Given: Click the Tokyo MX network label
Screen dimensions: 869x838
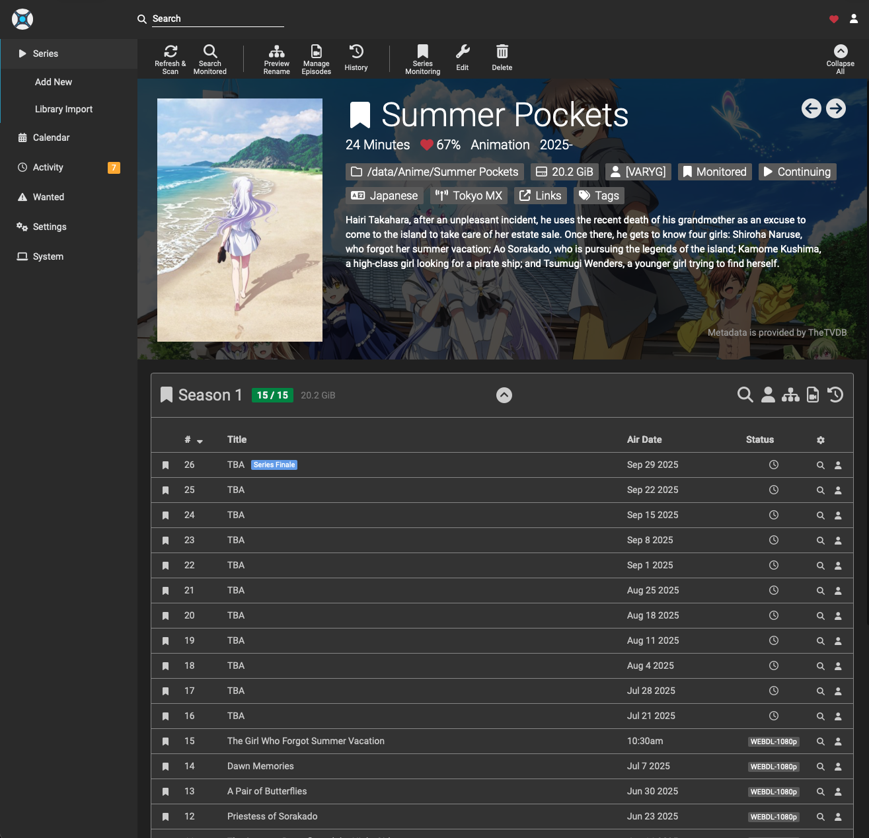Looking at the screenshot, I should point(469,196).
